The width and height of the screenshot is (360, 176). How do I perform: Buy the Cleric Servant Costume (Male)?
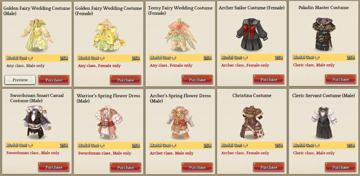click(341, 167)
